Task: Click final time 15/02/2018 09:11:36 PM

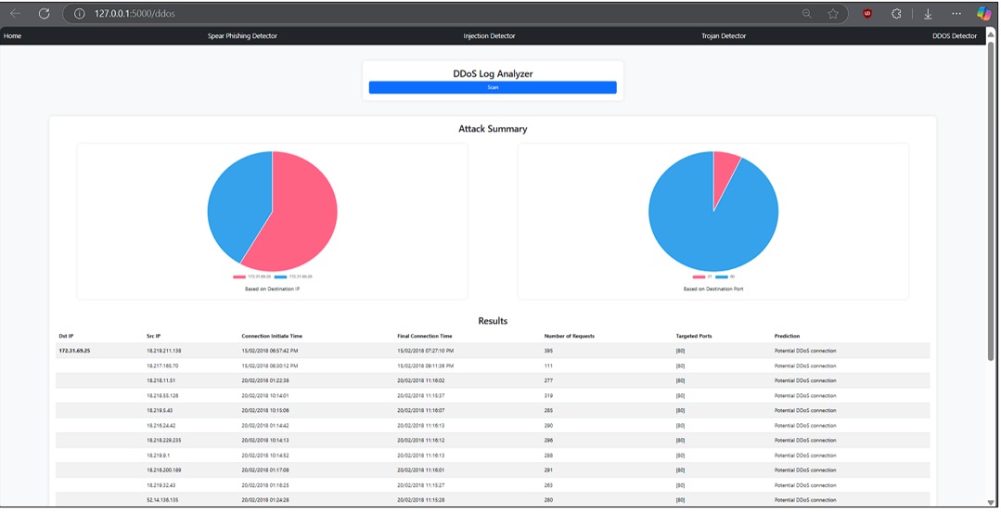Action: point(425,366)
